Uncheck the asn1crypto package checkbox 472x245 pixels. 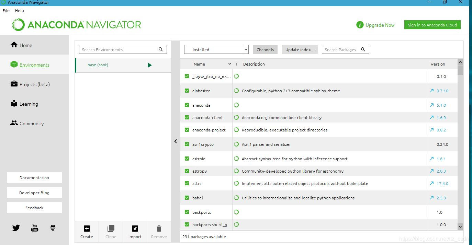(187, 144)
